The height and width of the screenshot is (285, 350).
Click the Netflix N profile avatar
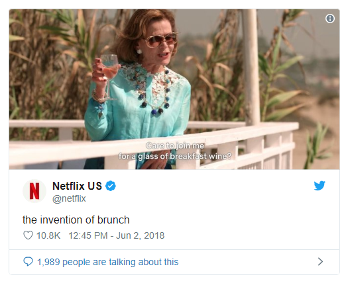34,191
